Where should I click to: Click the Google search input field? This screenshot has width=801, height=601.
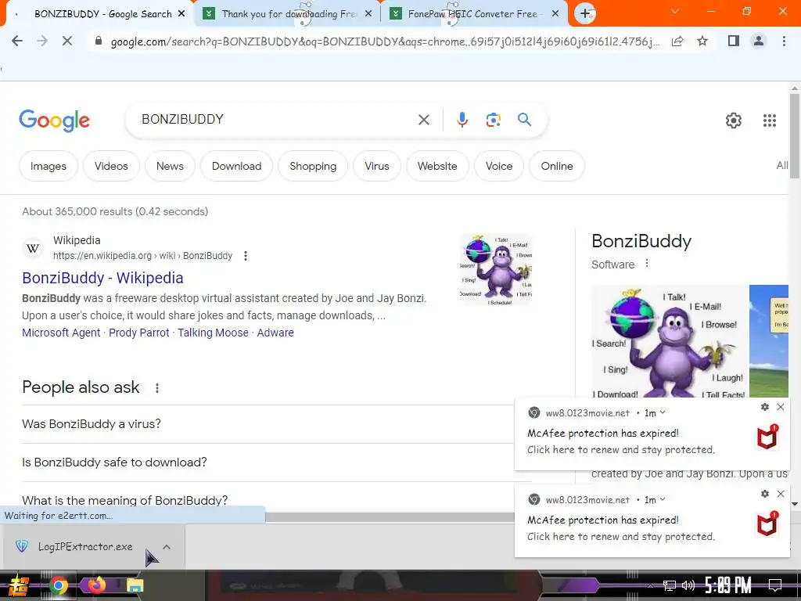[276, 120]
